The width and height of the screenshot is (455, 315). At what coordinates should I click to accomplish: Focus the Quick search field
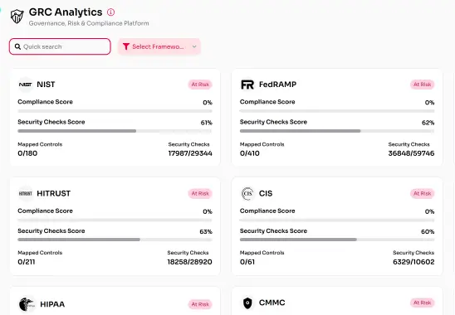click(x=60, y=46)
